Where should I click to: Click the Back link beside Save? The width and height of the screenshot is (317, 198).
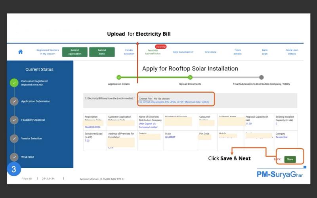[x=277, y=160]
